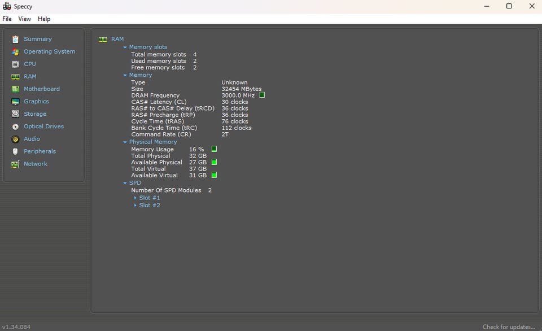Minimize the Speccy window

(486, 6)
